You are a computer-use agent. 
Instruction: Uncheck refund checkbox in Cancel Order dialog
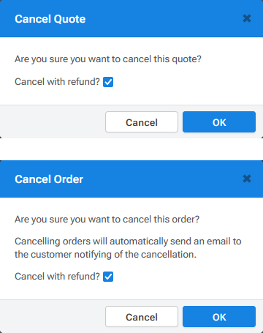(108, 277)
